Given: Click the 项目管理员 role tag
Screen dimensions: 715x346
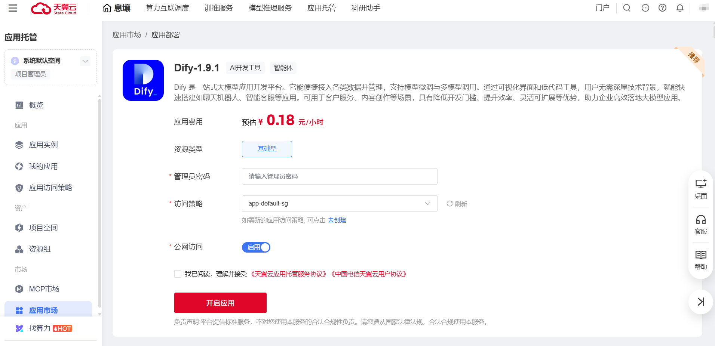Looking at the screenshot, I should click(30, 74).
